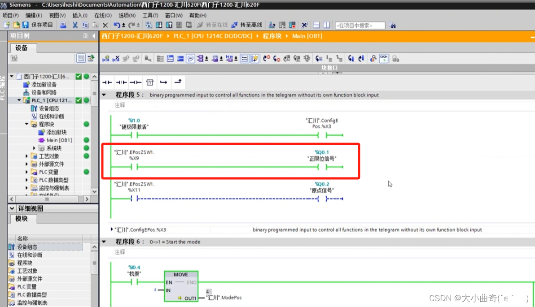The height and width of the screenshot is (307, 535).
Task: Collapse 程序段 5 network
Action: pyautogui.click(x=104, y=95)
